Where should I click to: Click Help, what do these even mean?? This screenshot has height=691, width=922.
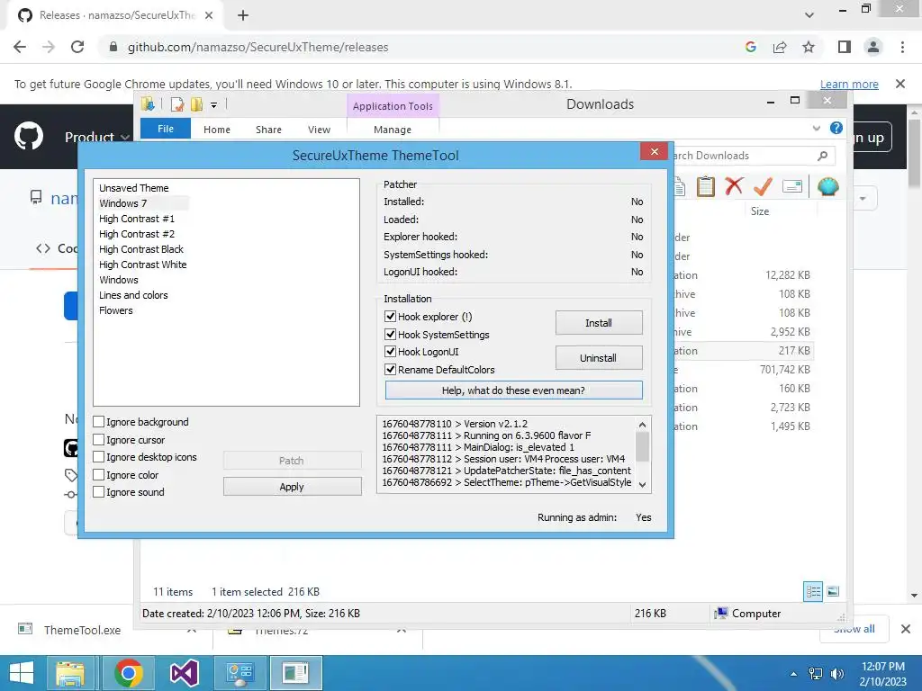pyautogui.click(x=513, y=390)
